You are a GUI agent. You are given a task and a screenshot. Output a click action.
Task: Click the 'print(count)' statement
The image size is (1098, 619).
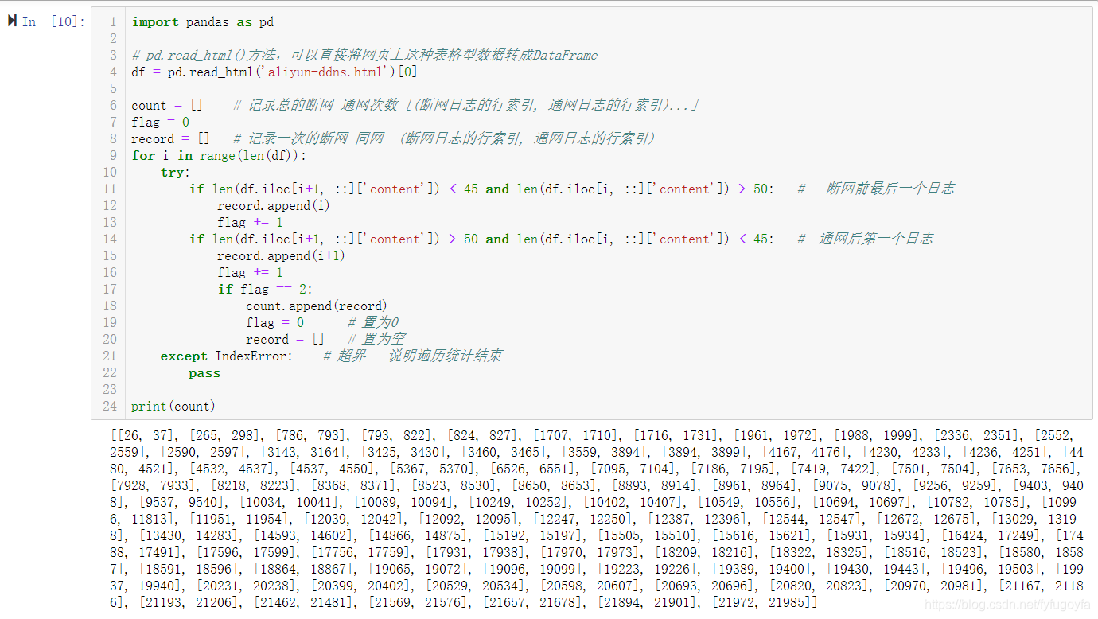173,406
